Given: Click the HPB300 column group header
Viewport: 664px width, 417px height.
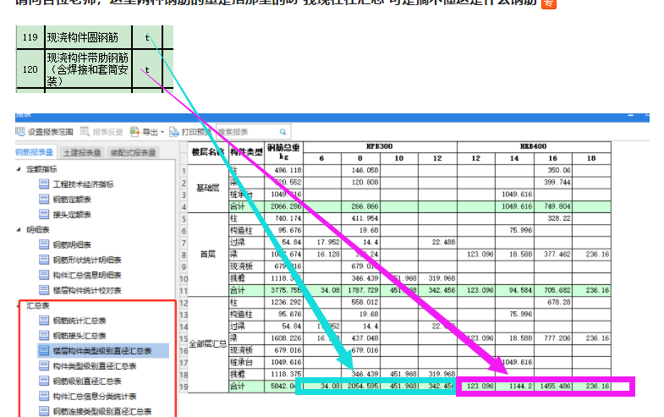Looking at the screenshot, I should [x=380, y=146].
